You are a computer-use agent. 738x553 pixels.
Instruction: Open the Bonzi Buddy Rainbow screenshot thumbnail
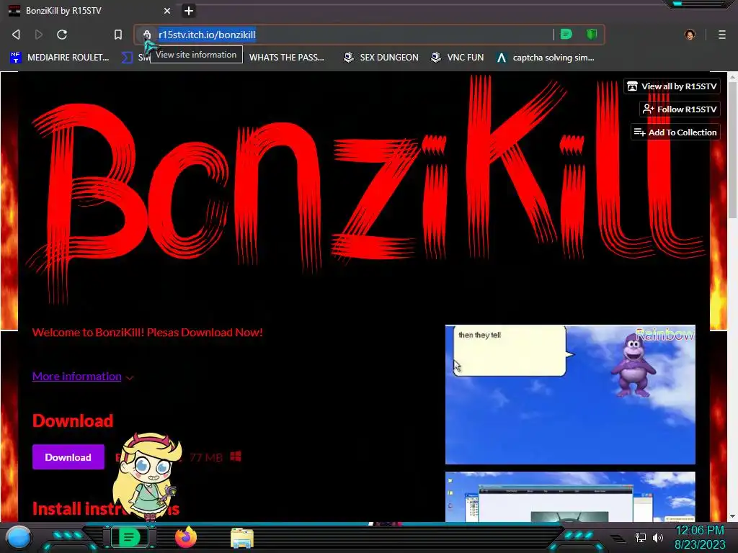pyautogui.click(x=570, y=395)
